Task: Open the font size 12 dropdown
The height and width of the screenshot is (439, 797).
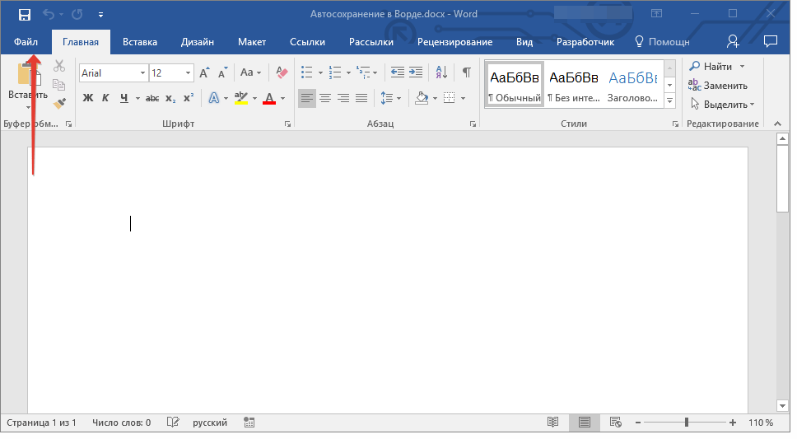Action: coord(189,73)
